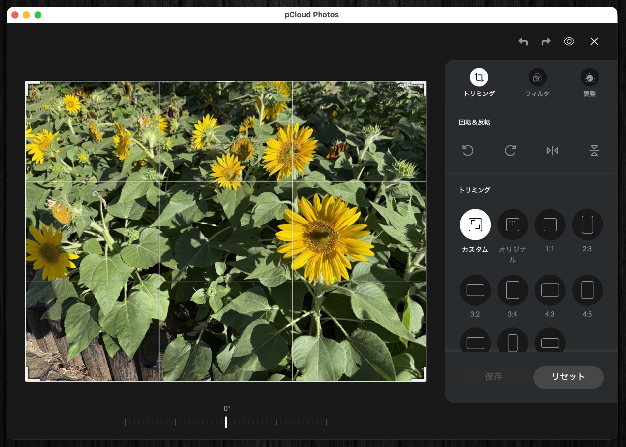Toggle the eye preview original icon

569,41
